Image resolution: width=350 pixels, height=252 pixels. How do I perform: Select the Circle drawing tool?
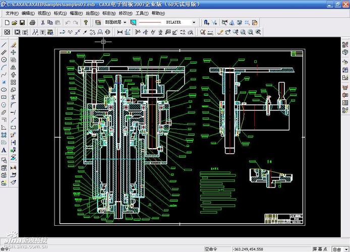click(4, 59)
